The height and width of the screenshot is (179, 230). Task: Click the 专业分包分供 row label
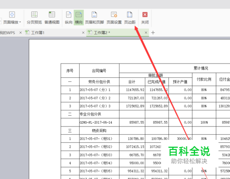(99, 114)
